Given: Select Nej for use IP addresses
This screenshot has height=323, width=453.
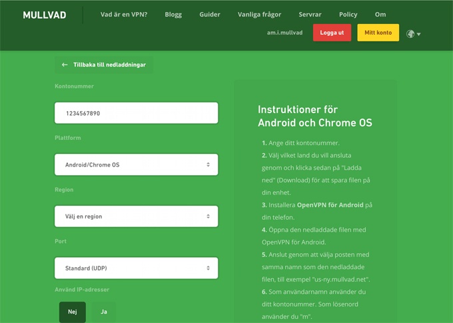Looking at the screenshot, I should pos(72,312).
